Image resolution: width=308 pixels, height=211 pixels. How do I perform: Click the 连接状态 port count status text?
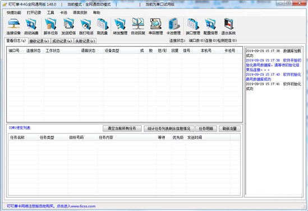point(203,40)
